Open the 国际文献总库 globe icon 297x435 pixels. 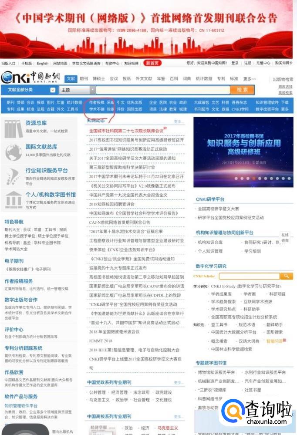tap(13, 152)
